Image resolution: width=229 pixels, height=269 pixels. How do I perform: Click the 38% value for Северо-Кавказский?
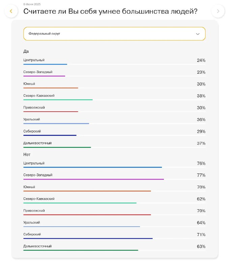(201, 96)
